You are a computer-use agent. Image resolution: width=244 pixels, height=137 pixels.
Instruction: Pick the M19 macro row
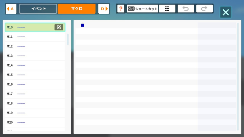coord(35,113)
